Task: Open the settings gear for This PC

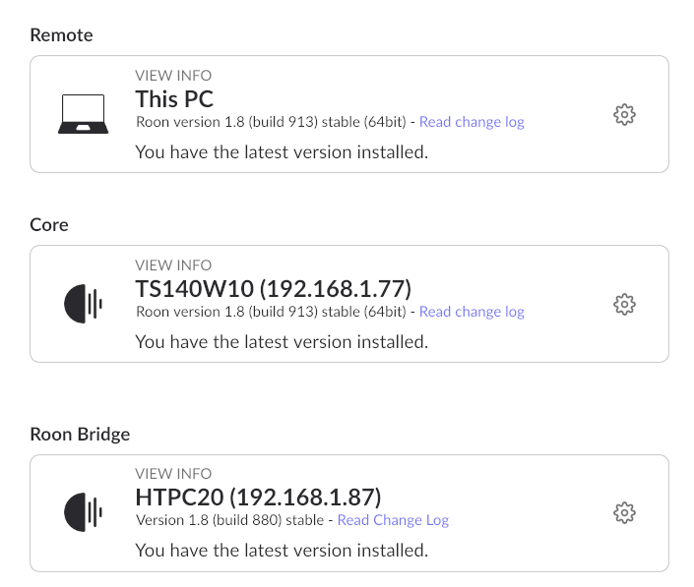Action: [x=624, y=114]
